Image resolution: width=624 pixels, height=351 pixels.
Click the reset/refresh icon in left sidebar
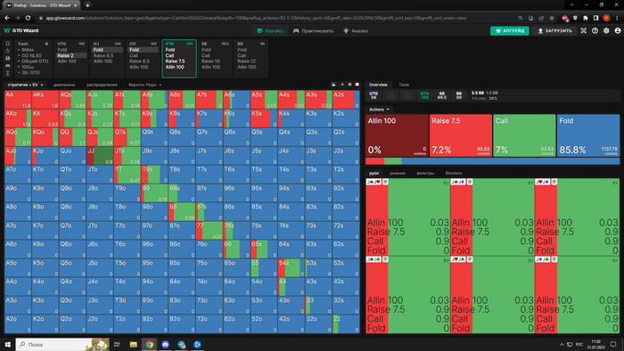(x=7, y=51)
